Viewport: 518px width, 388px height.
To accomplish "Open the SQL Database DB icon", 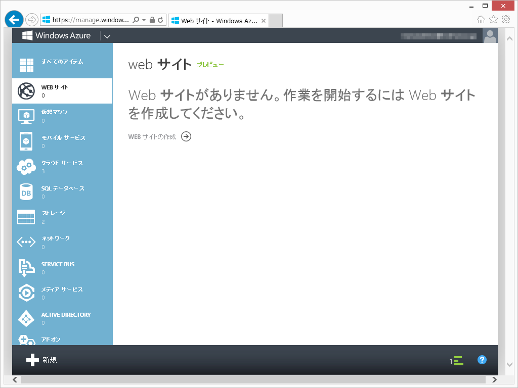I will (26, 192).
